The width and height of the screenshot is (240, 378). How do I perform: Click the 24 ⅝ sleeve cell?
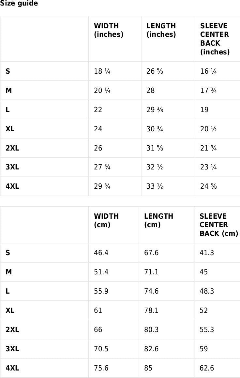click(x=208, y=187)
